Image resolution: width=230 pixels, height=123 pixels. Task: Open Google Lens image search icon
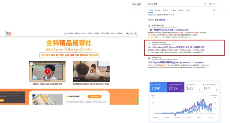tap(210, 4)
